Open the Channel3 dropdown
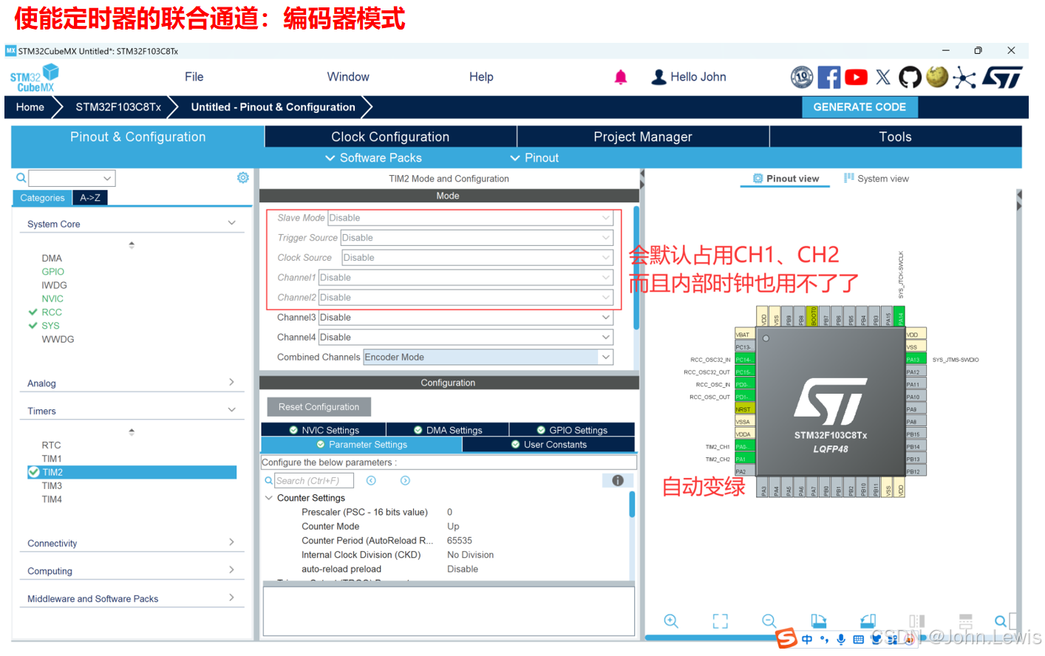 466,318
